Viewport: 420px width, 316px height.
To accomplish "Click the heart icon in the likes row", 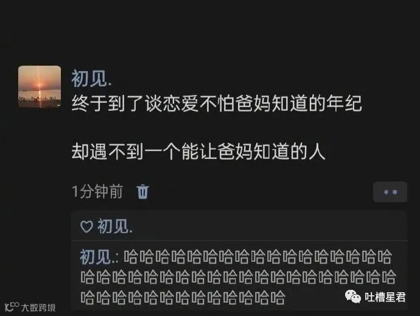I will (86, 226).
